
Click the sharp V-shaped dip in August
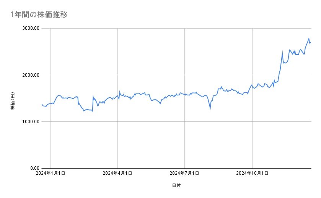coord(210,108)
